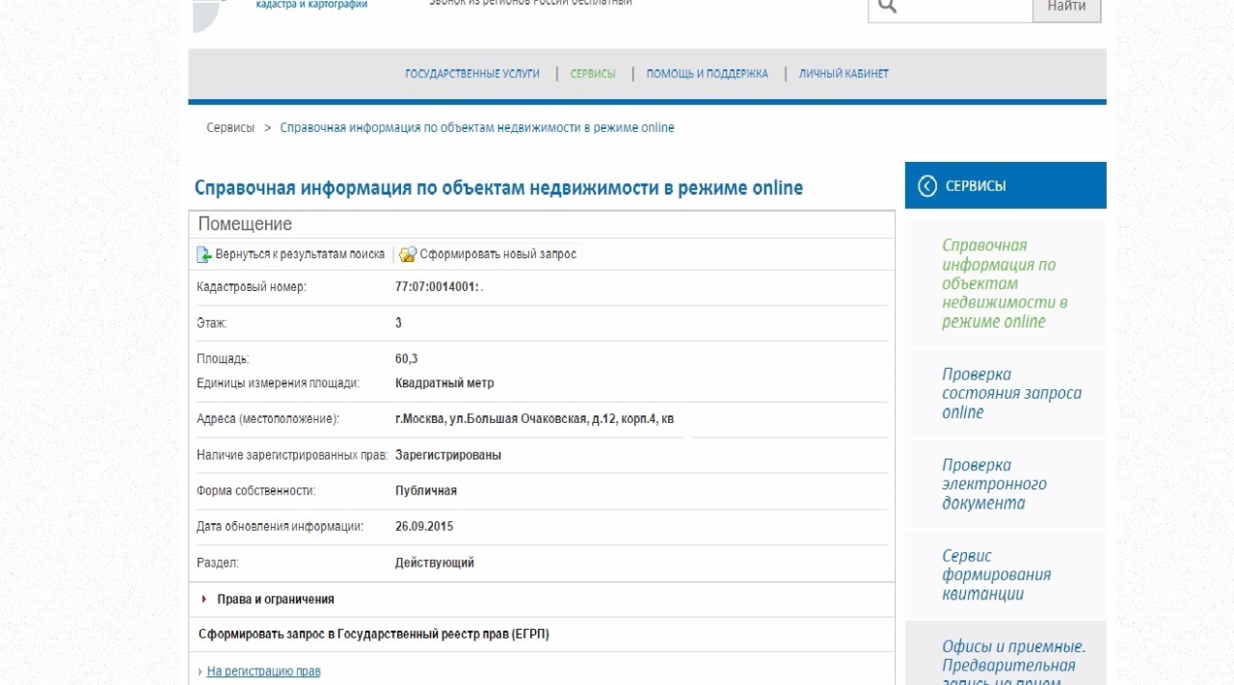Select the СЕРВИСЫ menu item
The width and height of the screenshot is (1234, 685).
point(592,74)
